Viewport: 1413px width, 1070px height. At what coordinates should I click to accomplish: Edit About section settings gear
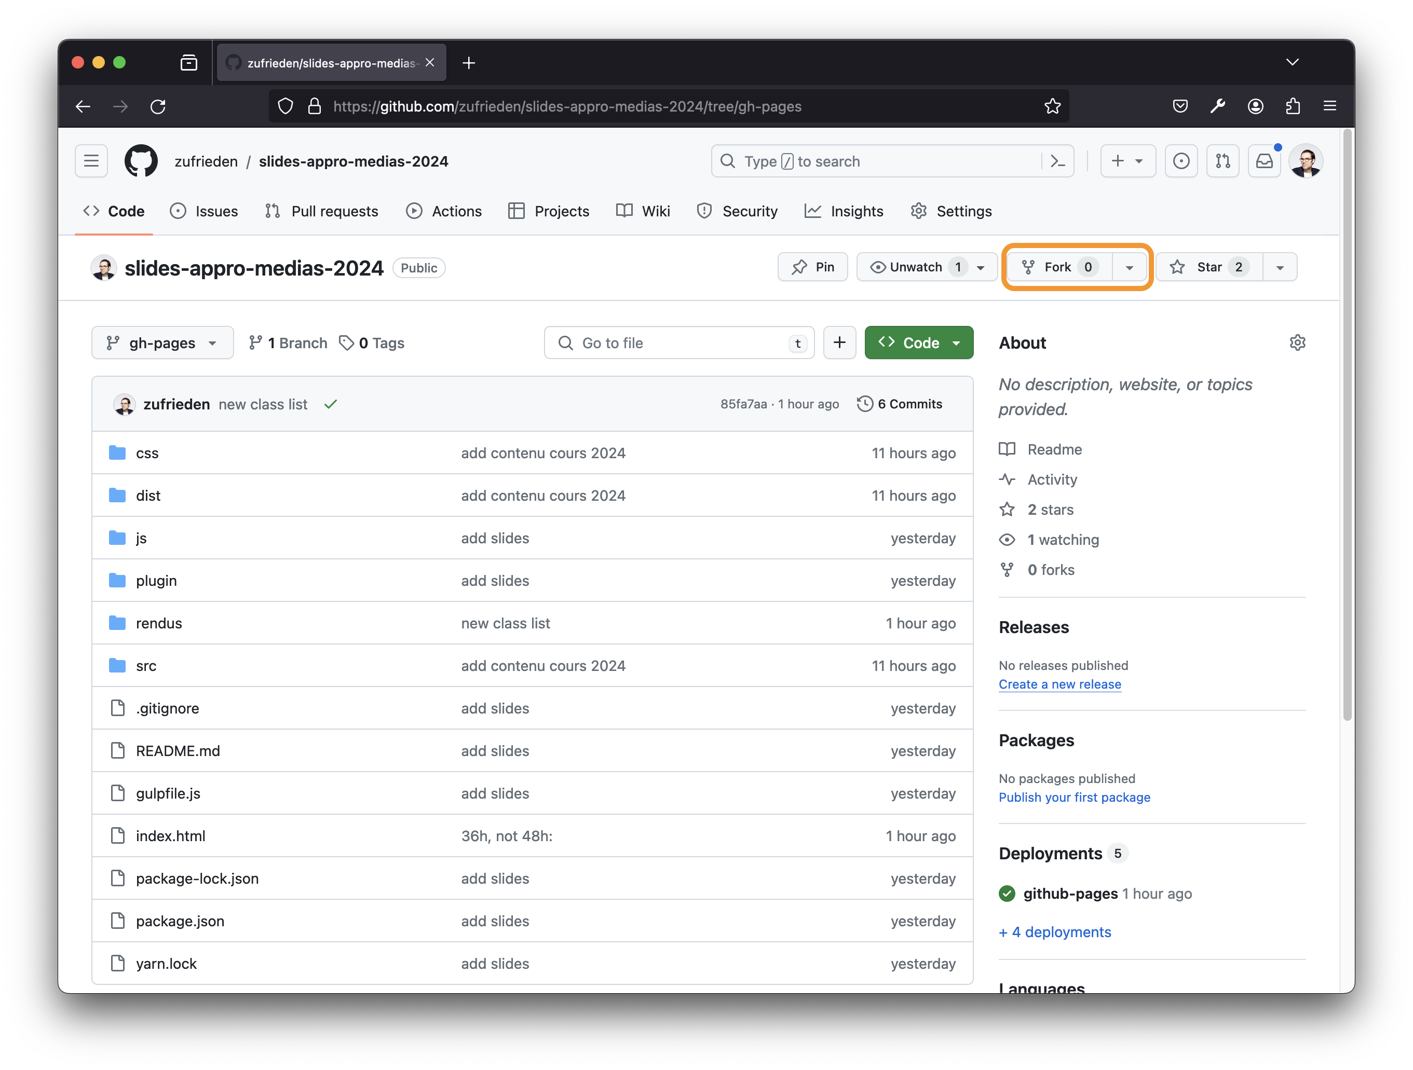[x=1297, y=343]
